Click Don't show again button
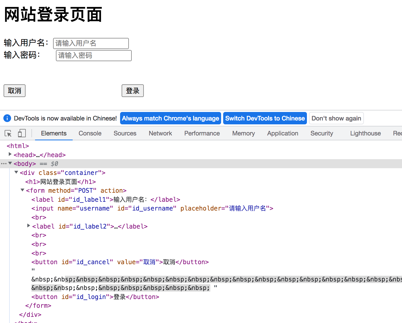Viewport: 402px width, 323px height. [x=336, y=118]
